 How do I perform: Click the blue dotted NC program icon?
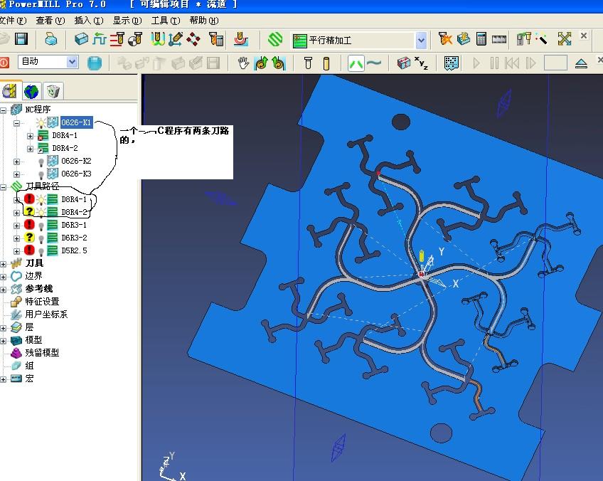pos(451,63)
